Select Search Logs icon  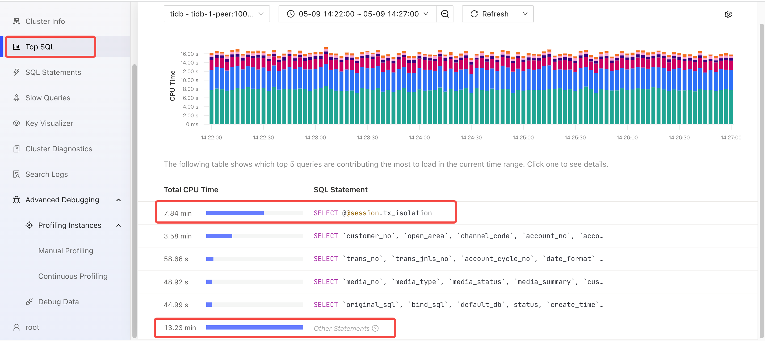coord(16,173)
